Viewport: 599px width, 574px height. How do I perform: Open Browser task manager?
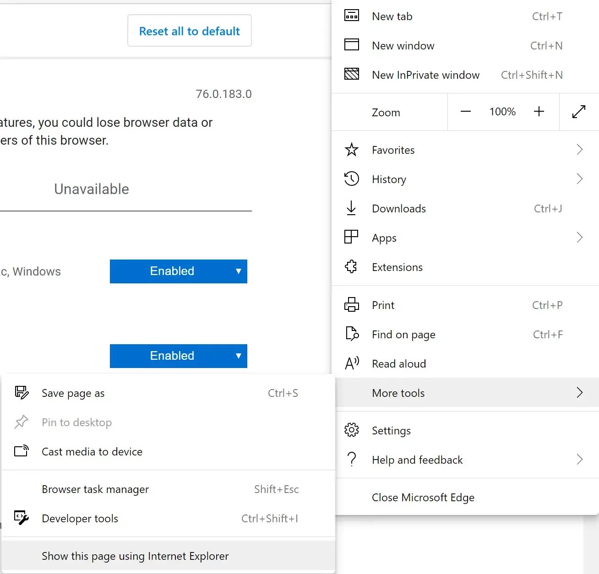point(95,489)
